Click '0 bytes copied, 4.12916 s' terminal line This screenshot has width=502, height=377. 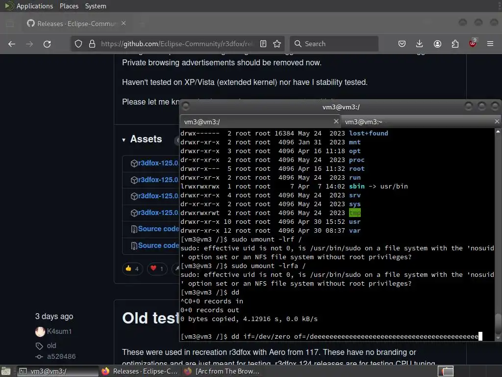coord(249,319)
